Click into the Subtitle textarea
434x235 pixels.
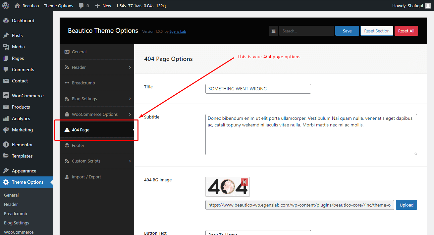tap(311, 134)
